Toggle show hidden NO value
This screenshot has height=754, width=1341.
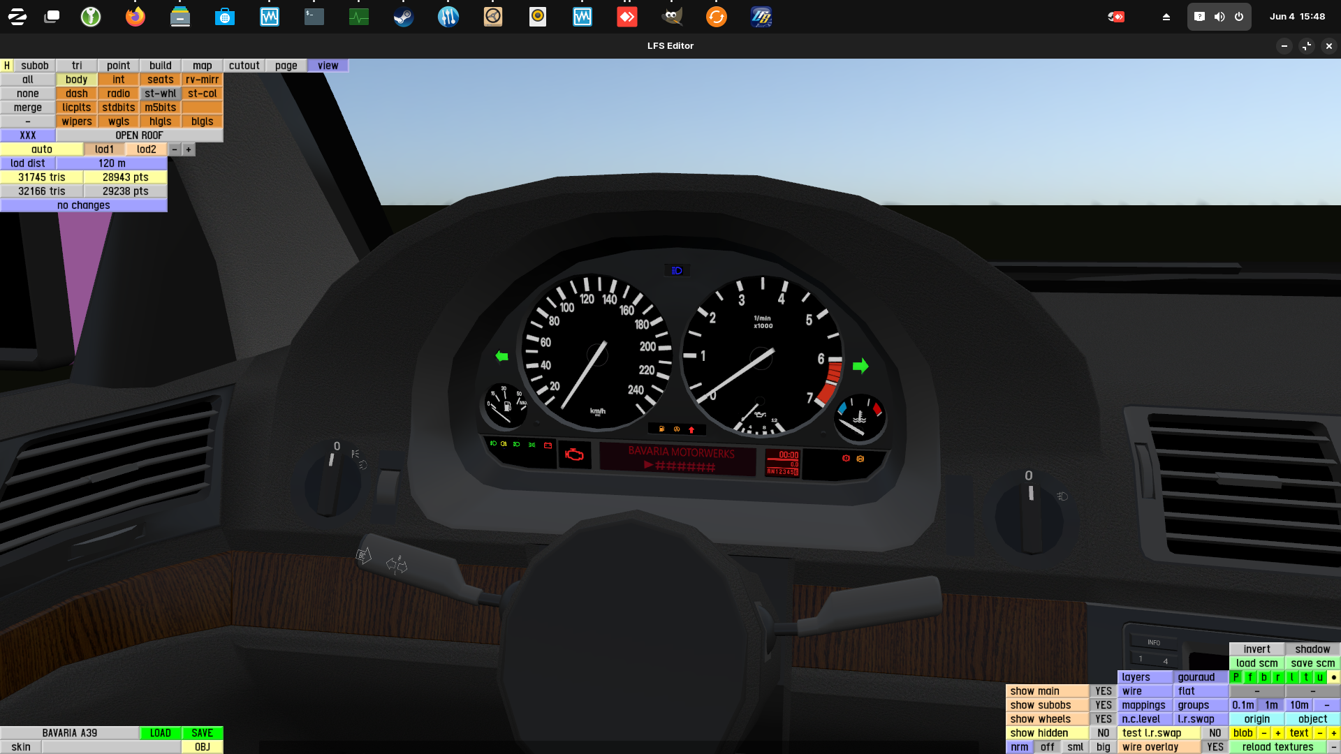[x=1103, y=733]
